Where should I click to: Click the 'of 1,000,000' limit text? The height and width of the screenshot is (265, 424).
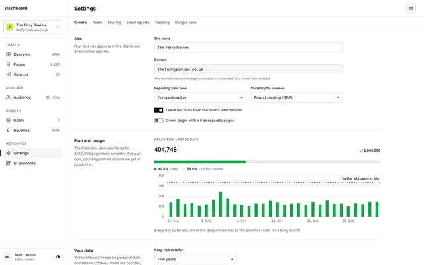tap(370, 150)
